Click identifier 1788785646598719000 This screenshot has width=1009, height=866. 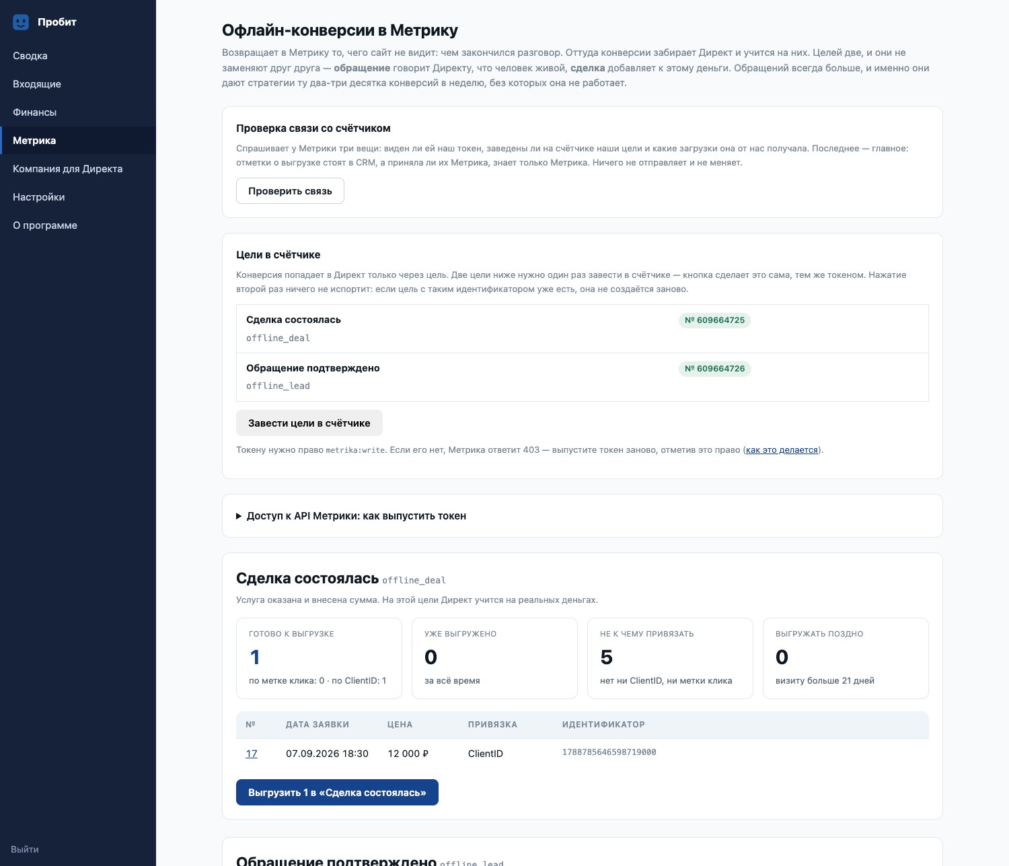(x=609, y=752)
